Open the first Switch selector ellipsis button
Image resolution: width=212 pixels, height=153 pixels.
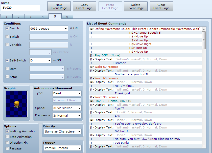click(x=66, y=29)
